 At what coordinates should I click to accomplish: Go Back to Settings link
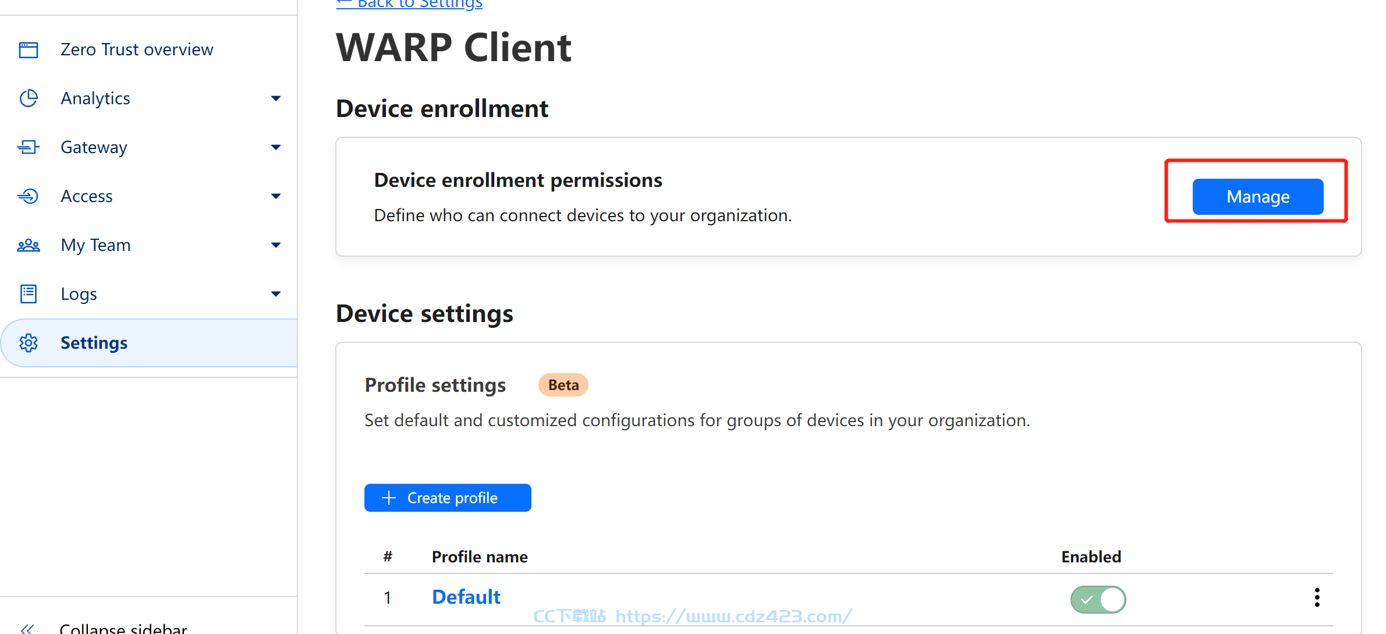click(409, 4)
